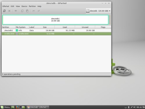
Task: Click the Undo last operation icon
Action: click(34, 11)
